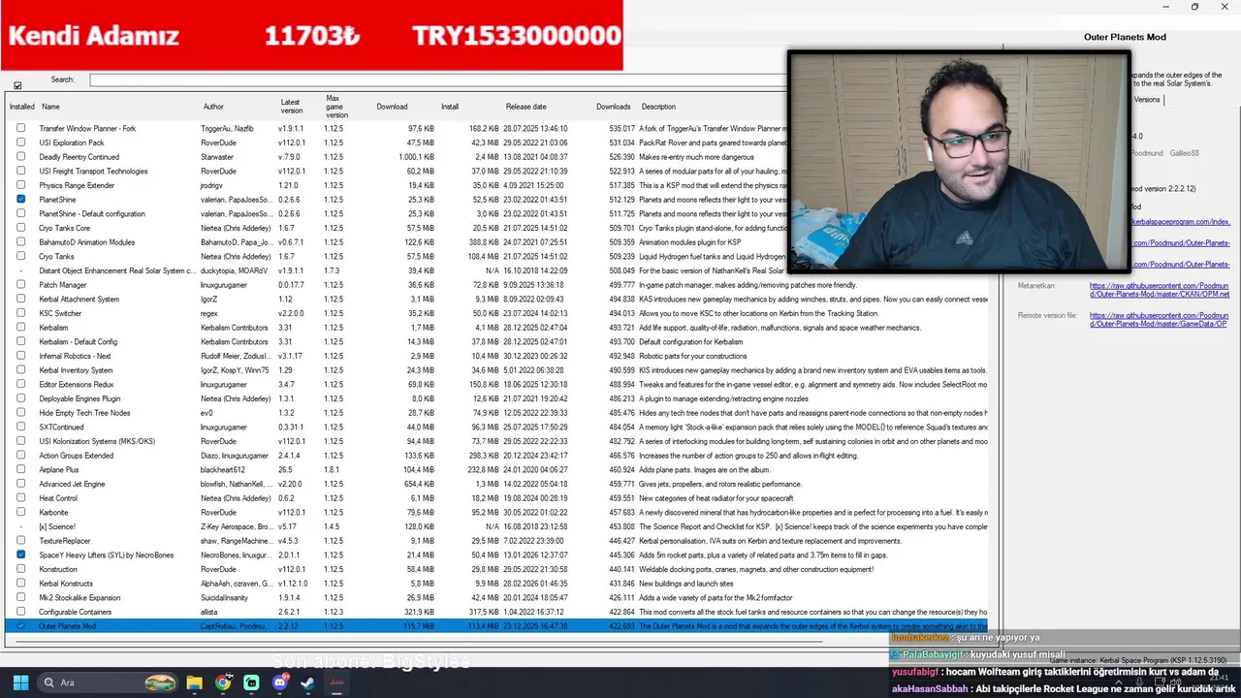Select the Deployable Engines Plugin row

[x=498, y=398]
